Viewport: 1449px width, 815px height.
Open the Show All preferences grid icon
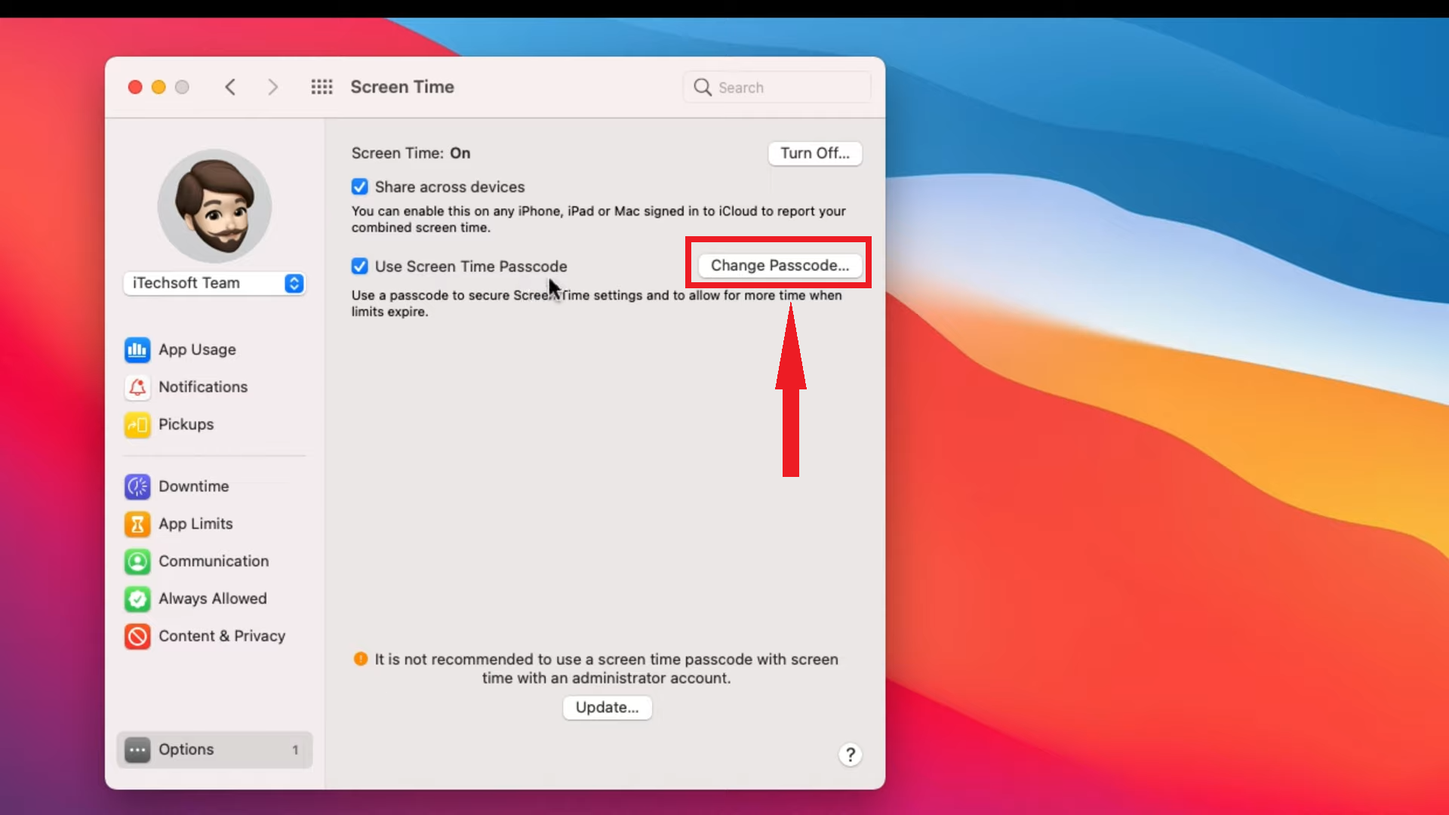(x=321, y=87)
